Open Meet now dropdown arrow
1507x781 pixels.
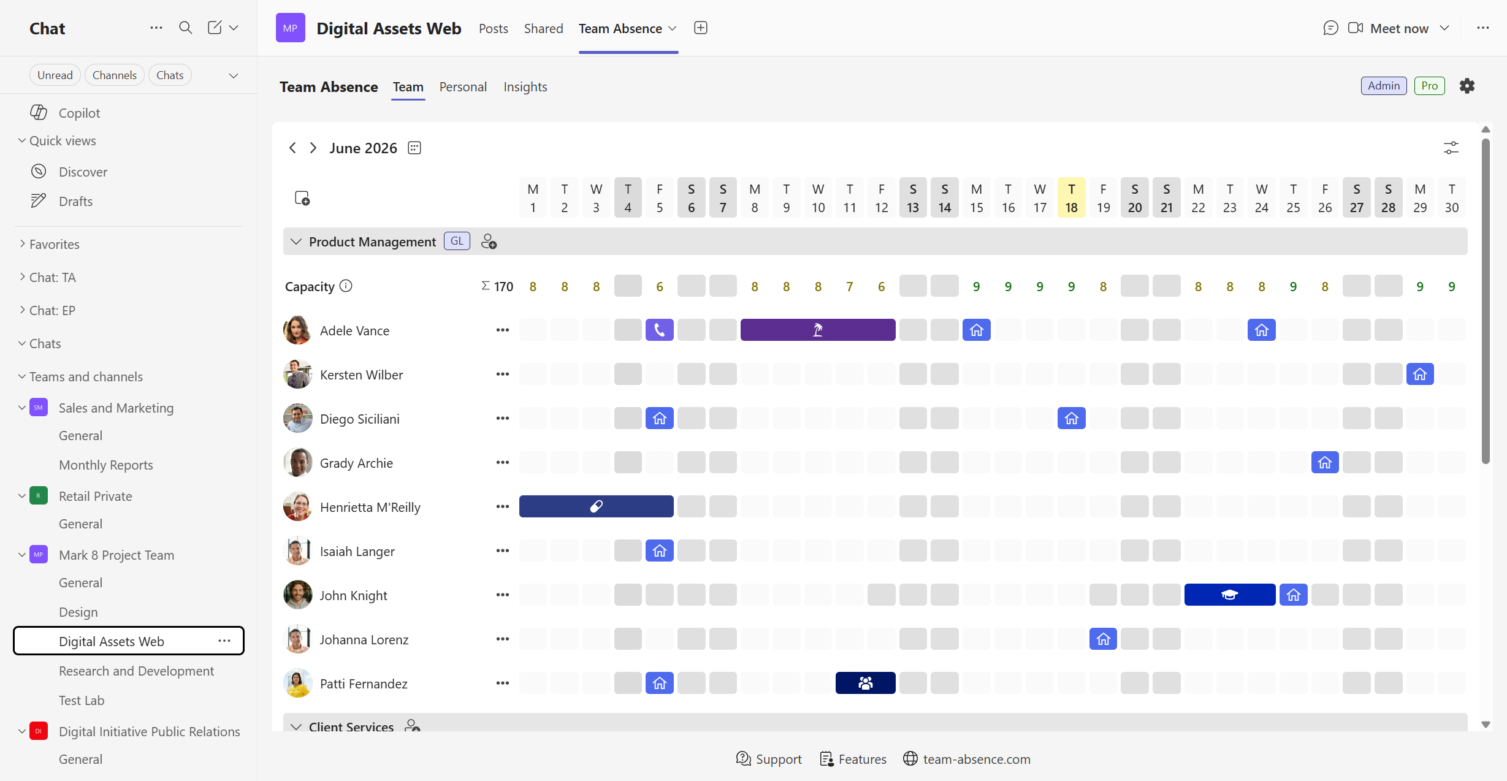(x=1445, y=28)
